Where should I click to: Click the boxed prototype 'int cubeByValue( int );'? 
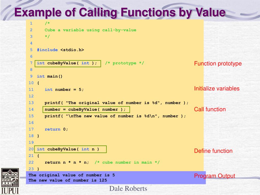point(68,63)
